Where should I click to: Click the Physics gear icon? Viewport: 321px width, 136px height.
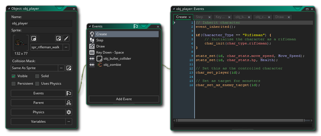point(69,112)
